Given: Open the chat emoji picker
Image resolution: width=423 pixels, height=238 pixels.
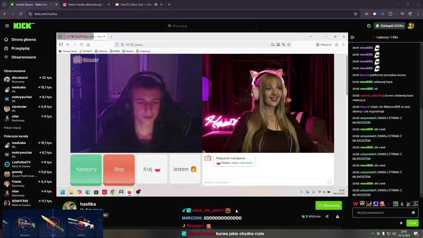Looking at the screenshot, I should 413,213.
